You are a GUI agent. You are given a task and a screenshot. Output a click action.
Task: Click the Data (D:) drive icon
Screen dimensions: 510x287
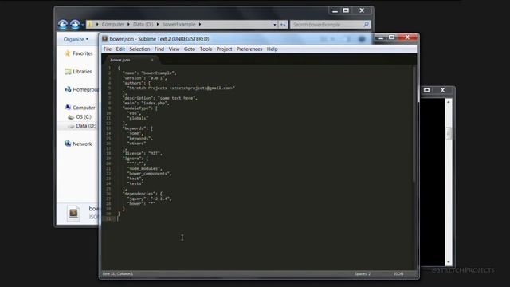coord(71,126)
